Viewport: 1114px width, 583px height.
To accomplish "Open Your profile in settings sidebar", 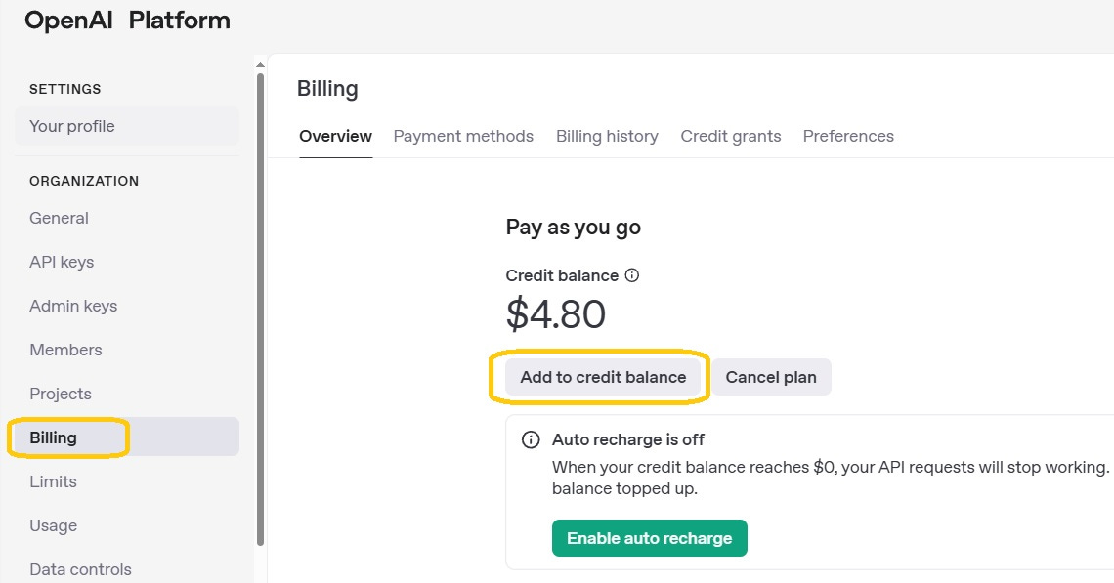I will (x=127, y=126).
